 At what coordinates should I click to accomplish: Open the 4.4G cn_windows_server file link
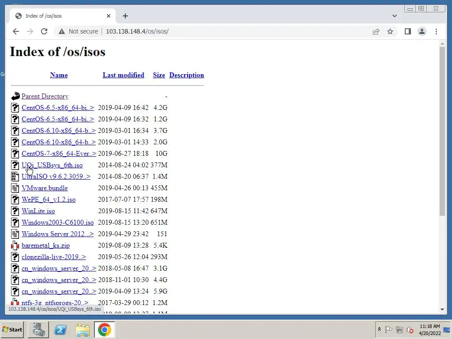(59, 280)
